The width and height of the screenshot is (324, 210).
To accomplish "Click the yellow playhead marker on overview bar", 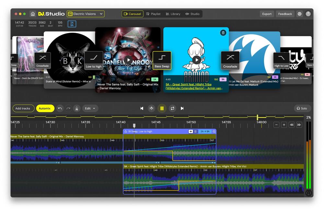I will tap(258, 117).
